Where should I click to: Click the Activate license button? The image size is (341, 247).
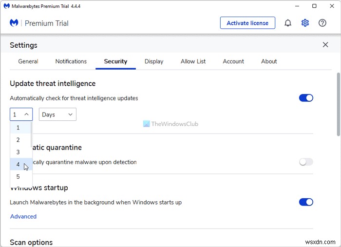point(247,23)
